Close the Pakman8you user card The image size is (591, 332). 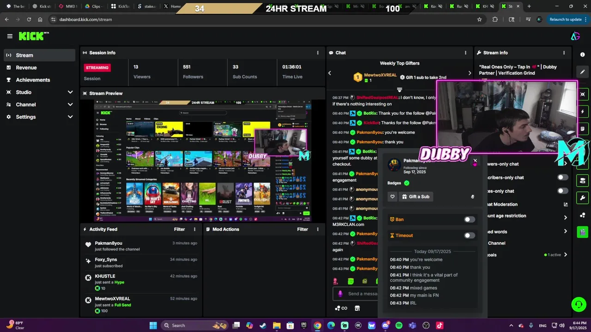tap(475, 161)
